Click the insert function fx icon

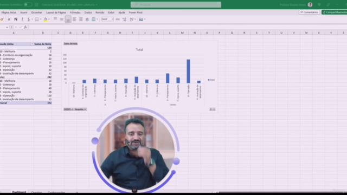[x=25, y=27]
